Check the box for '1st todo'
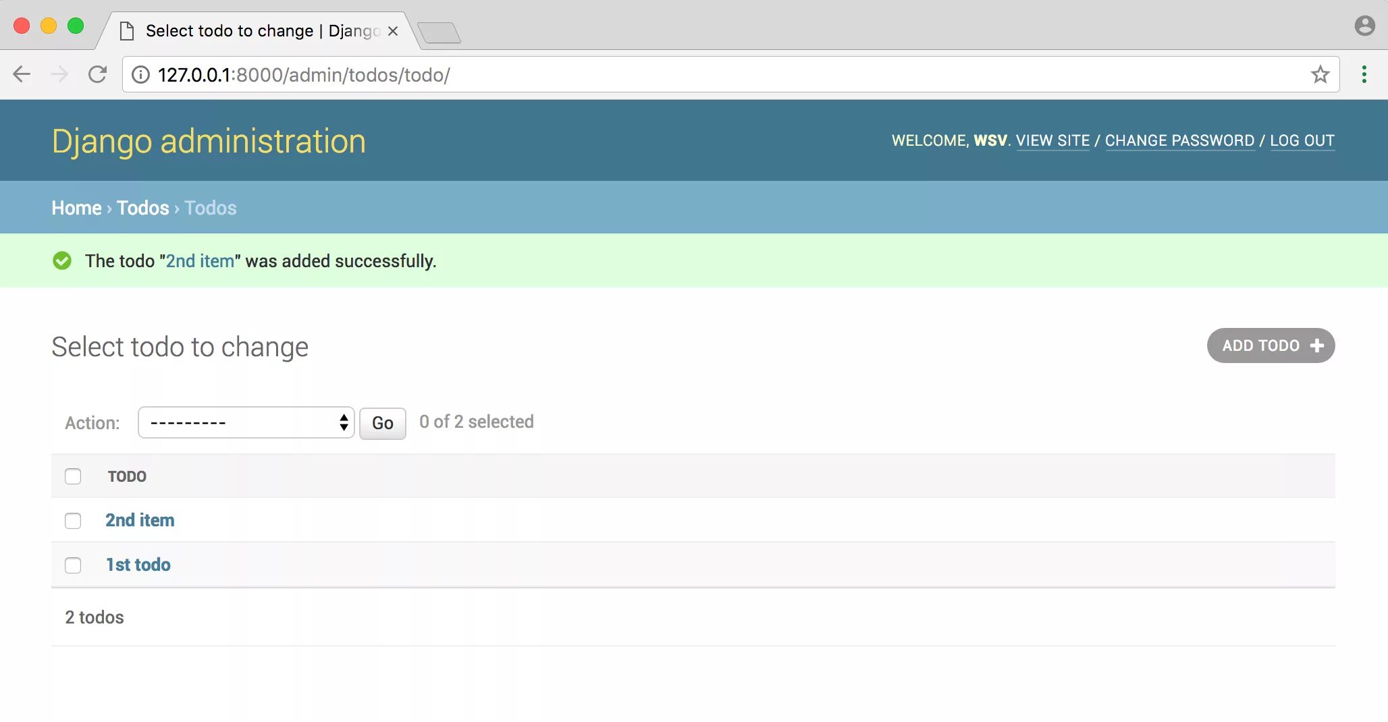Viewport: 1388px width, 722px height. tap(73, 565)
